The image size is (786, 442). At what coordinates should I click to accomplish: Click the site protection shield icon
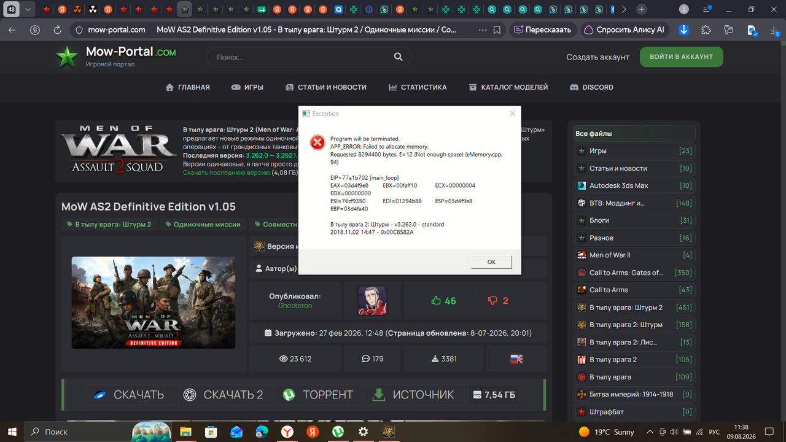click(x=79, y=29)
